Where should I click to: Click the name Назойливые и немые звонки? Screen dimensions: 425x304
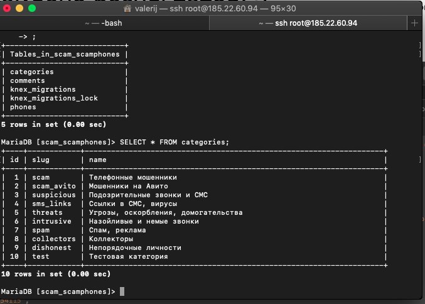(x=144, y=221)
